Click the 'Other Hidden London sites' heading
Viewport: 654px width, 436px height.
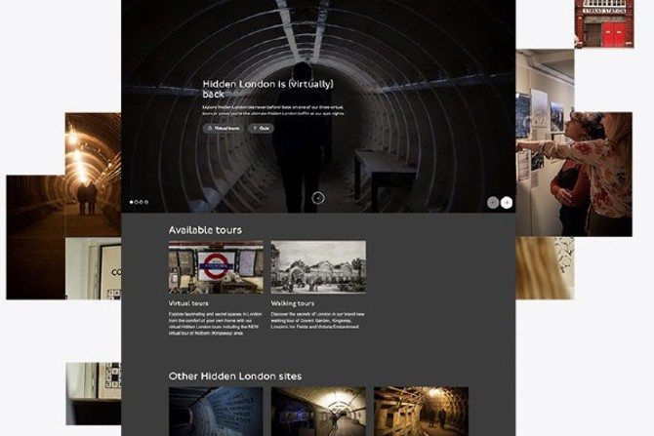(235, 377)
